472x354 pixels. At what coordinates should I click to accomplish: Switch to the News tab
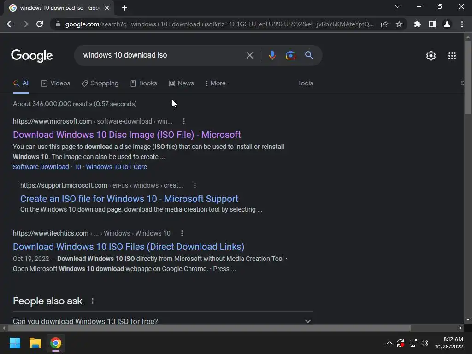point(181,83)
